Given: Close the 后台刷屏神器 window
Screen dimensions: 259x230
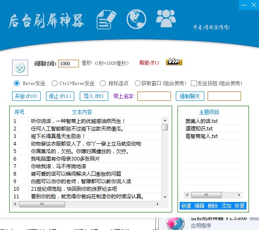Looking at the screenshot, I should [254, 5].
